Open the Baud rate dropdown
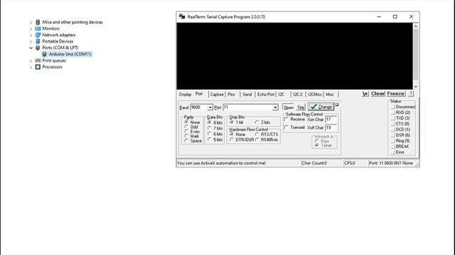The image size is (455, 255). [x=210, y=107]
